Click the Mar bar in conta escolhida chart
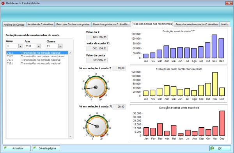Screen dimensions: 234x153 point(160,130)
